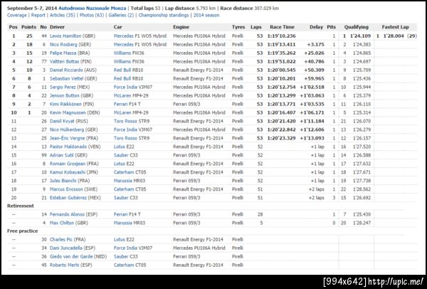Open the Report link
This screenshot has width=427, height=289.
(x=38, y=15)
